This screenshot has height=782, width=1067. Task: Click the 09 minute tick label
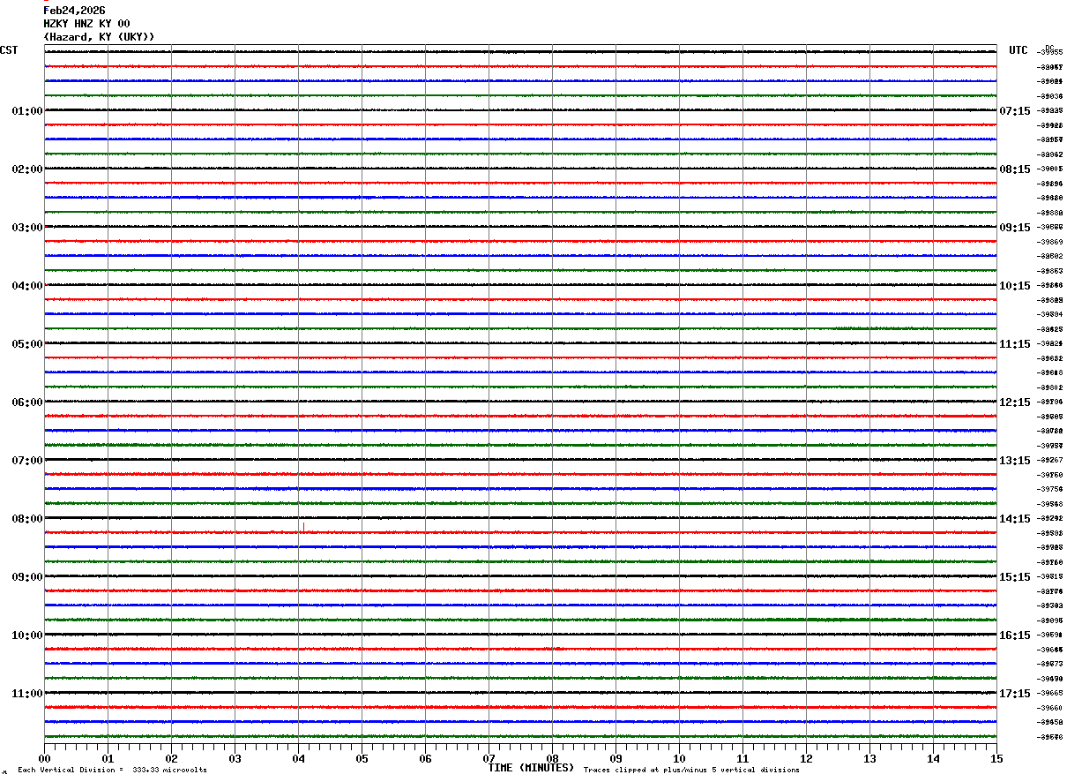tap(616, 758)
